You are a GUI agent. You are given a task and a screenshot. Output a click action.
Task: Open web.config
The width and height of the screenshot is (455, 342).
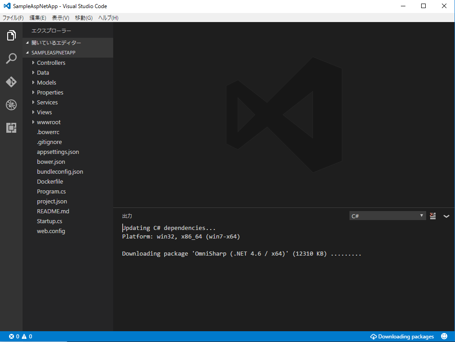(x=51, y=231)
